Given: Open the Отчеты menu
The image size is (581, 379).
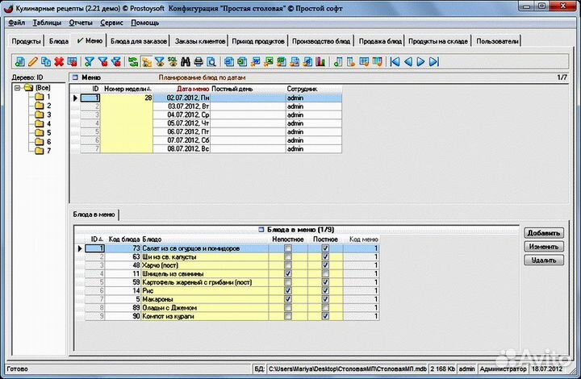Looking at the screenshot, I should [x=81, y=23].
